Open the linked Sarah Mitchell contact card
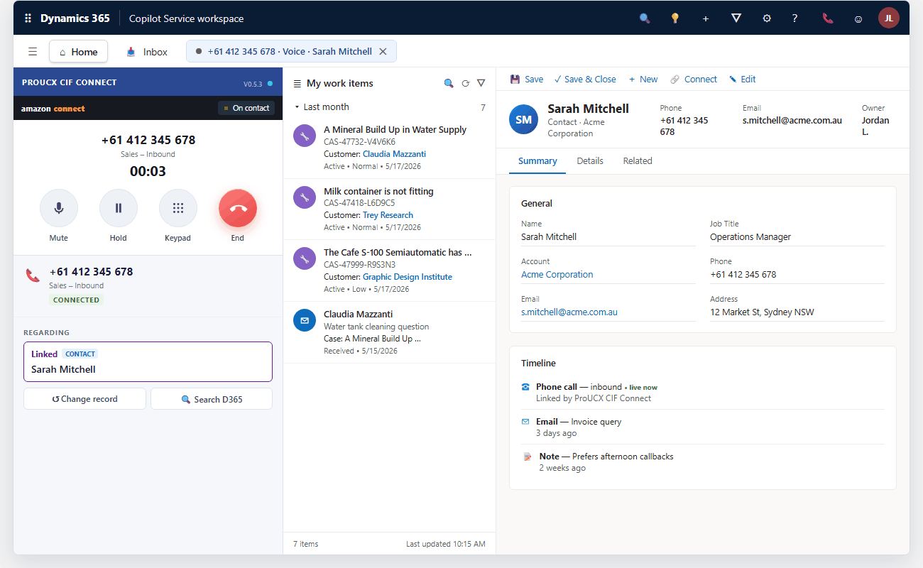Viewport: 923px width, 568px height. tap(148, 362)
